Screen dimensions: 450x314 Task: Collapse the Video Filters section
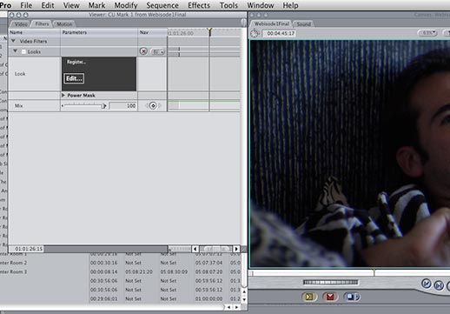tap(13, 41)
